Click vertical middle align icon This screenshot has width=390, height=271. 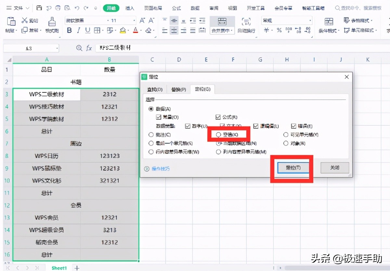pyautogui.click(x=174, y=21)
